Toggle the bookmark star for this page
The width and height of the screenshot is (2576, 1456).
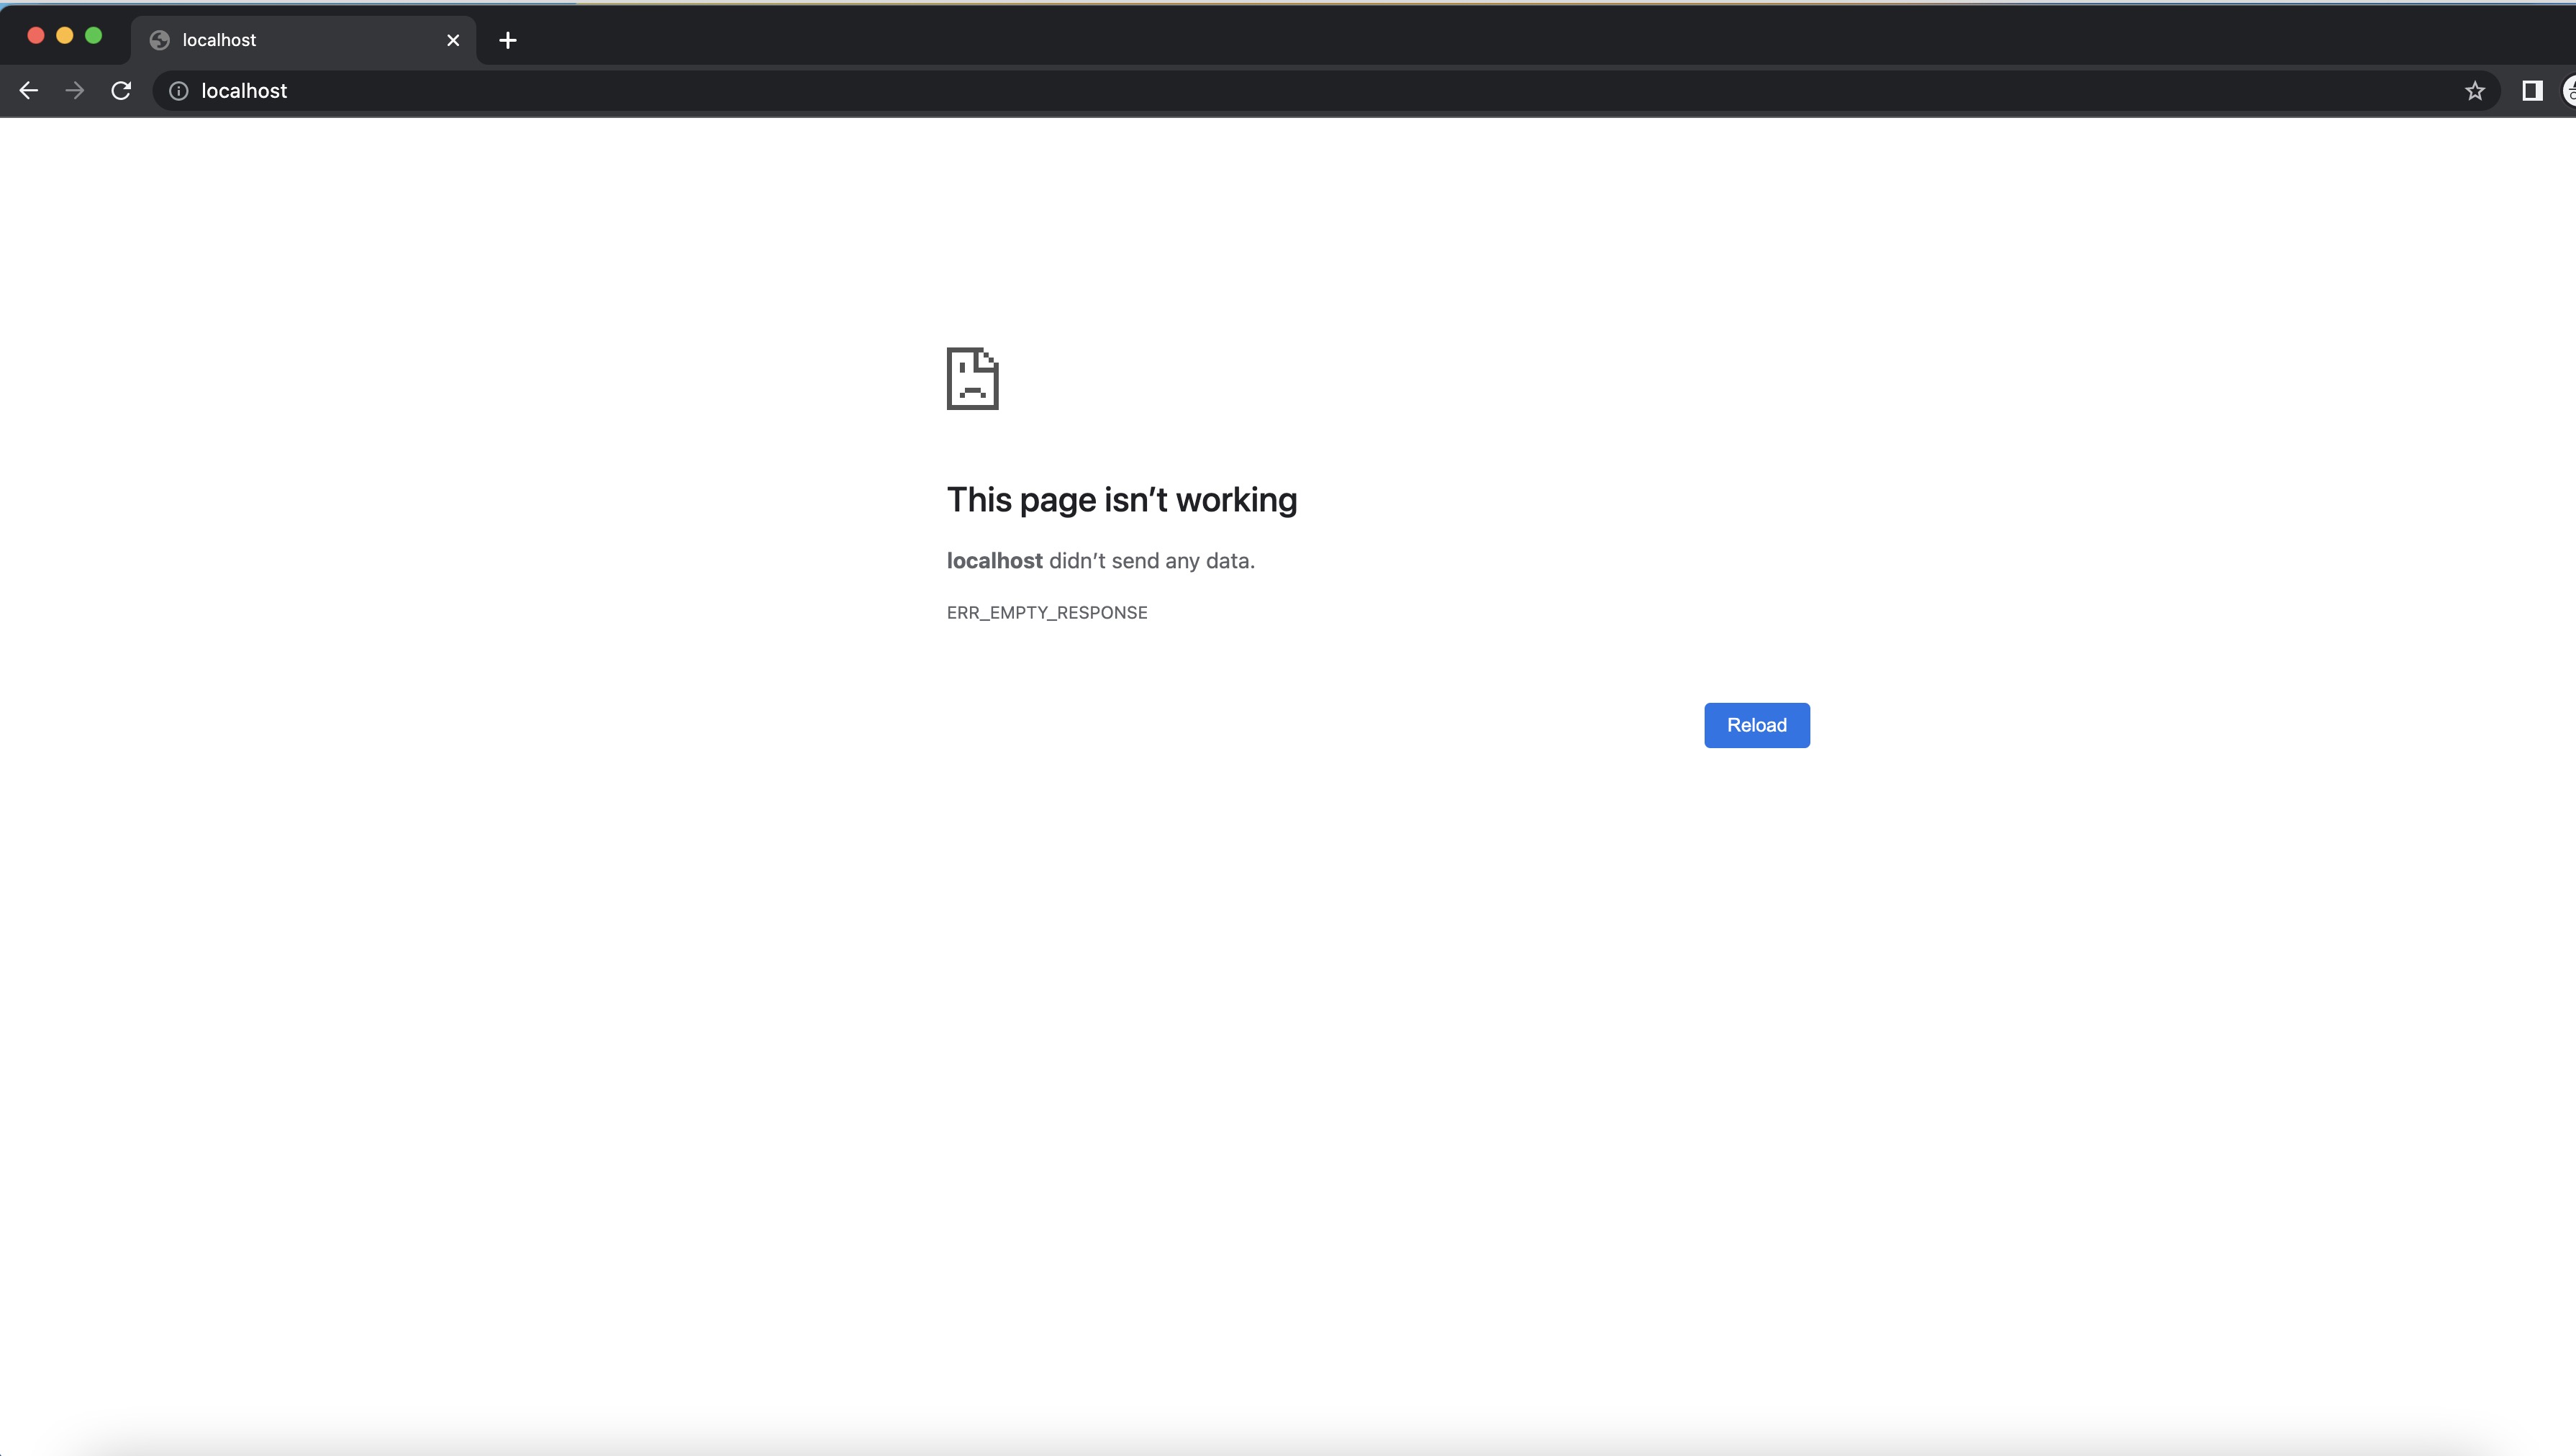(x=2475, y=91)
